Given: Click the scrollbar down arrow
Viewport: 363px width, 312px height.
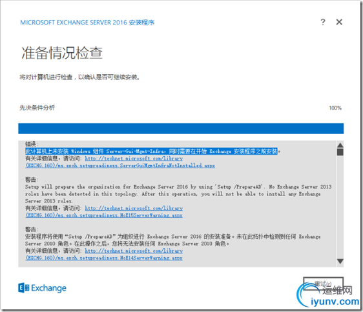Looking at the screenshot, I should tap(340, 261).
